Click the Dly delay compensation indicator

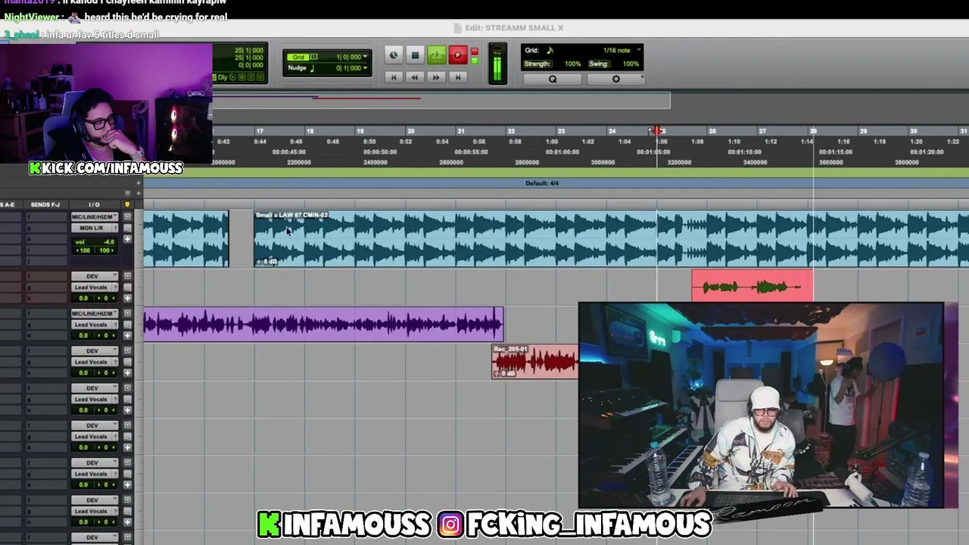pos(223,77)
